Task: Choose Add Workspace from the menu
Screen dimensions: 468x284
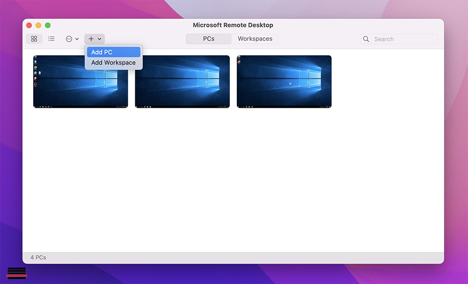Action: pos(113,62)
